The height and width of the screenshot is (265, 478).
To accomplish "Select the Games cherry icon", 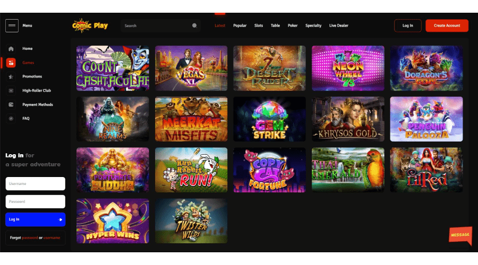I will 11,63.
